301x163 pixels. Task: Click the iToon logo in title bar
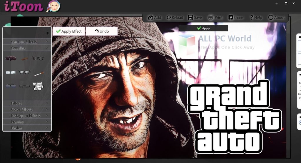[32, 6]
